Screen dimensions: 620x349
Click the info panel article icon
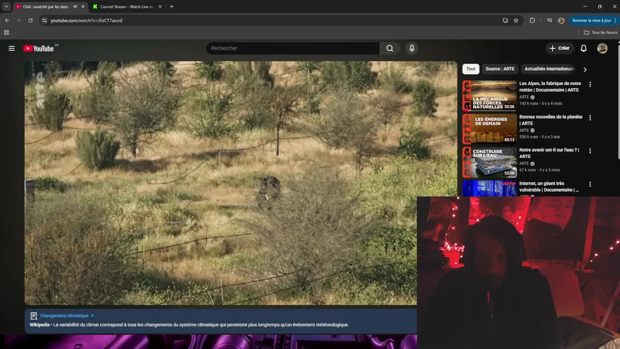pyautogui.click(x=33, y=316)
